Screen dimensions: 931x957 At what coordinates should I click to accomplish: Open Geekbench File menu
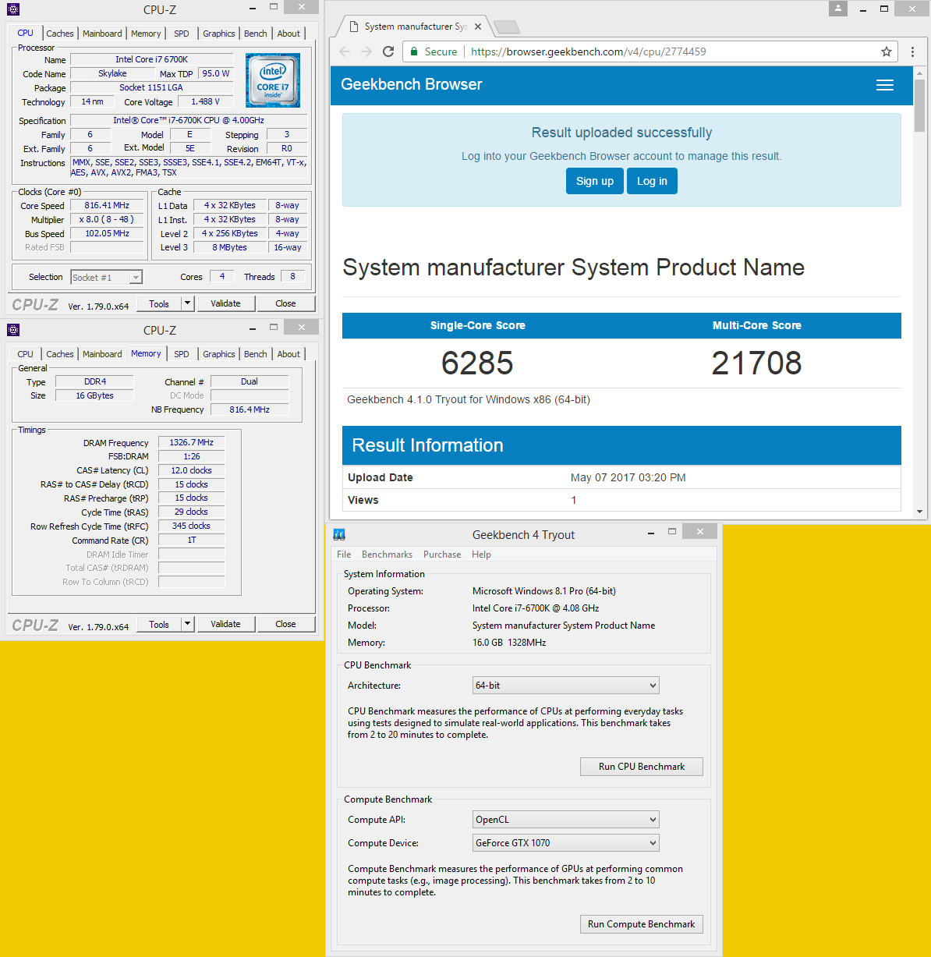click(x=344, y=555)
